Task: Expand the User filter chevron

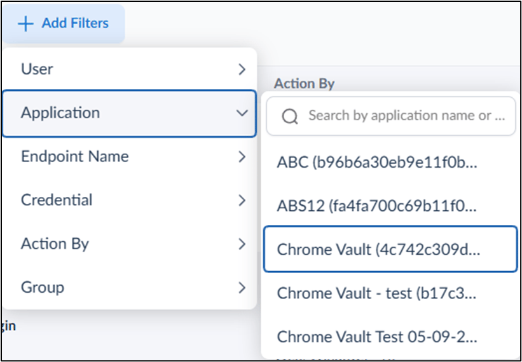Action: tap(242, 69)
